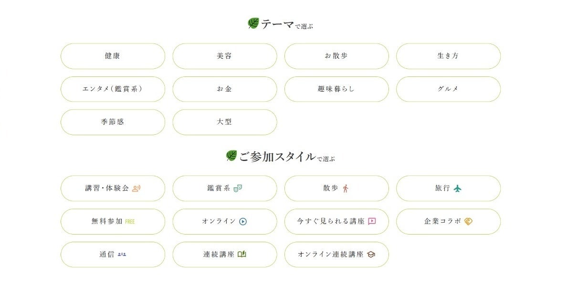Open the お散歩 theme category
The image size is (567, 289).
click(x=336, y=56)
